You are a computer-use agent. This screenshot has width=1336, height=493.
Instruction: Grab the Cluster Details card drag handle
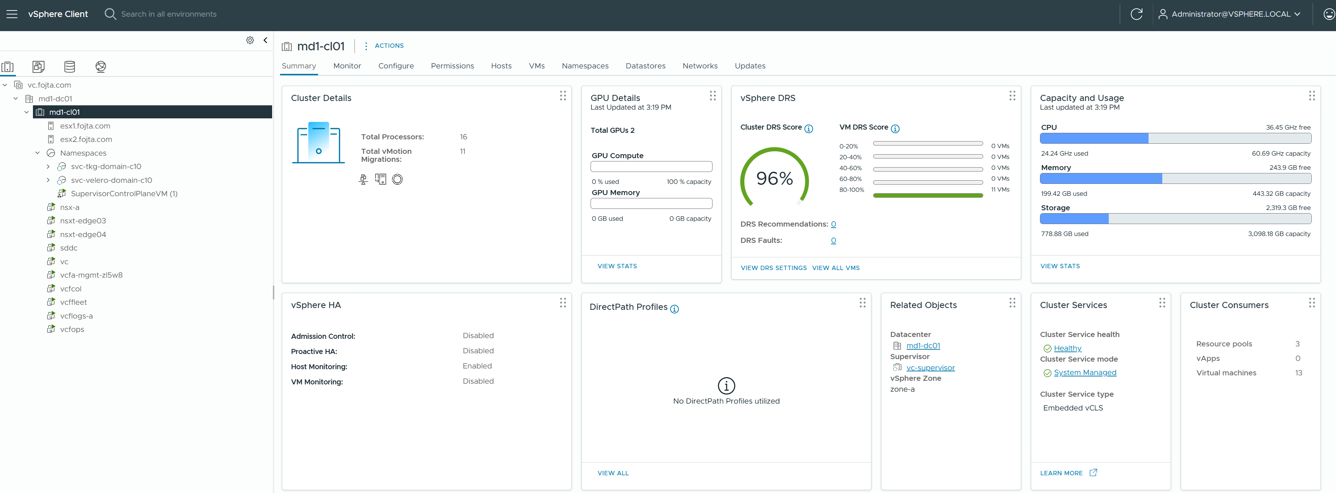point(563,96)
